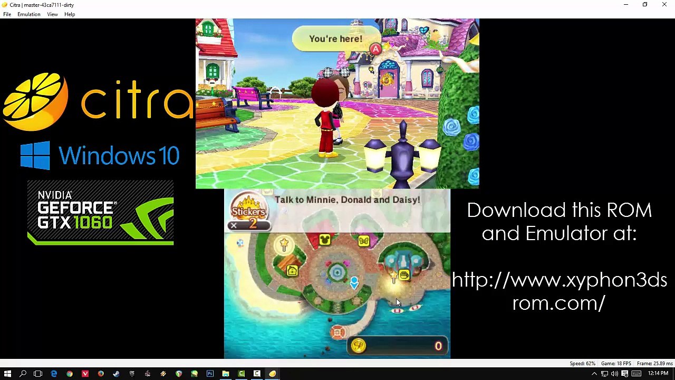Tap the star wand marker in the glowing circle

coord(284,245)
